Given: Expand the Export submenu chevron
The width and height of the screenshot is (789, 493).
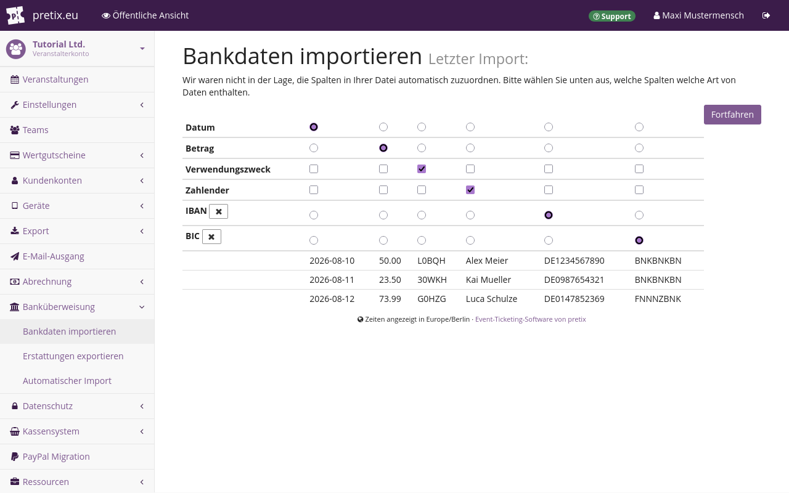Looking at the screenshot, I should point(142,231).
